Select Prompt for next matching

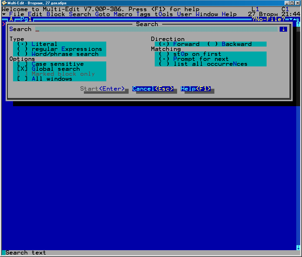tap(194, 59)
